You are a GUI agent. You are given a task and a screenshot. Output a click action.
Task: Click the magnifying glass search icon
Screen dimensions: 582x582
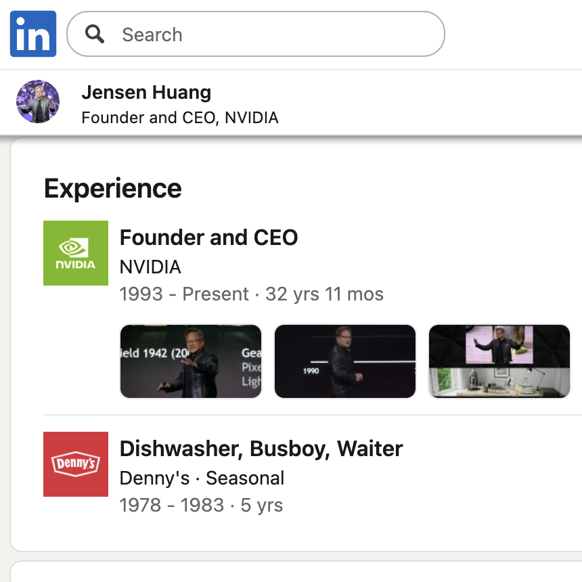pos(95,34)
